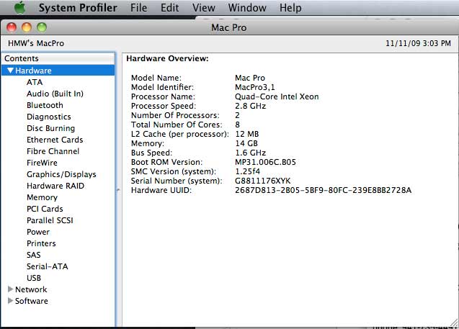459x329 pixels.
Task: Collapse the Hardware disclosure triangle
Action: point(11,71)
